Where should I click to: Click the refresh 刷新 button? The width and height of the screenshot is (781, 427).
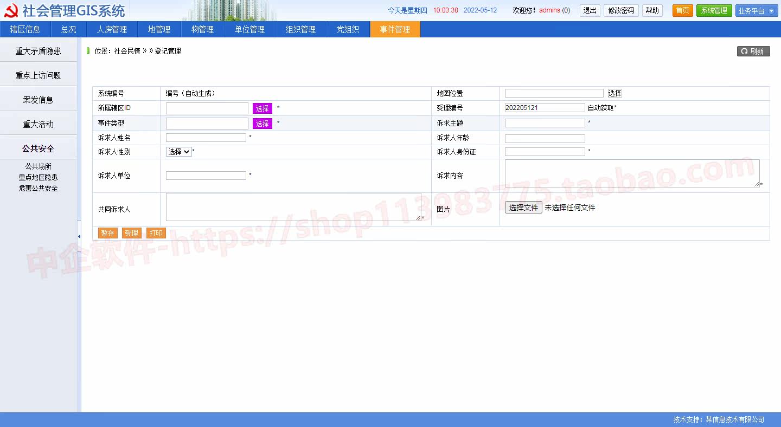[x=753, y=51]
